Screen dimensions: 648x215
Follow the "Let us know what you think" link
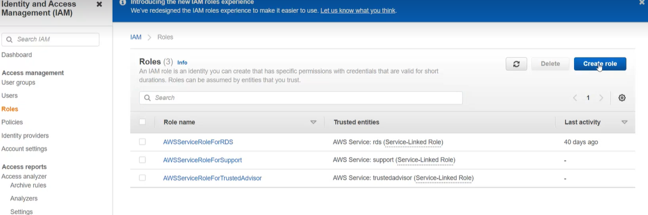click(357, 11)
